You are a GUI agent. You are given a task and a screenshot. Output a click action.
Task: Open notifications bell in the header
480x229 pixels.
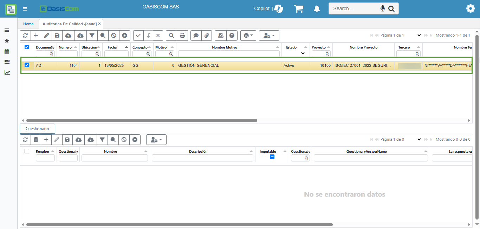[316, 9]
